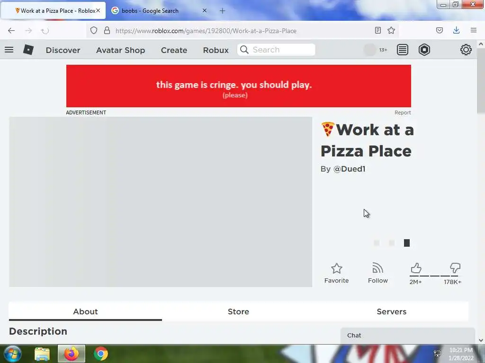Open creator profile @Dued1
485x363 pixels.
[x=349, y=169]
